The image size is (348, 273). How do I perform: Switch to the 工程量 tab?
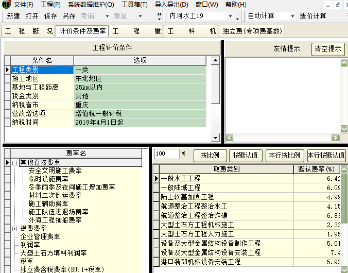[x=136, y=31]
